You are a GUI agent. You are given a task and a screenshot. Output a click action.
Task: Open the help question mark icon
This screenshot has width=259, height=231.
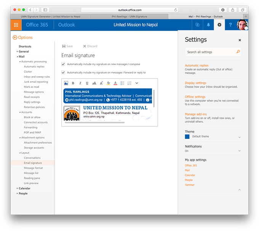(230, 25)
